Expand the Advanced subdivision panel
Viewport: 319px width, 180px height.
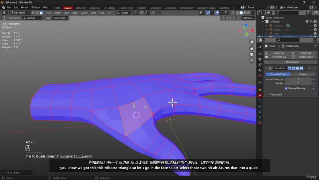click(275, 94)
